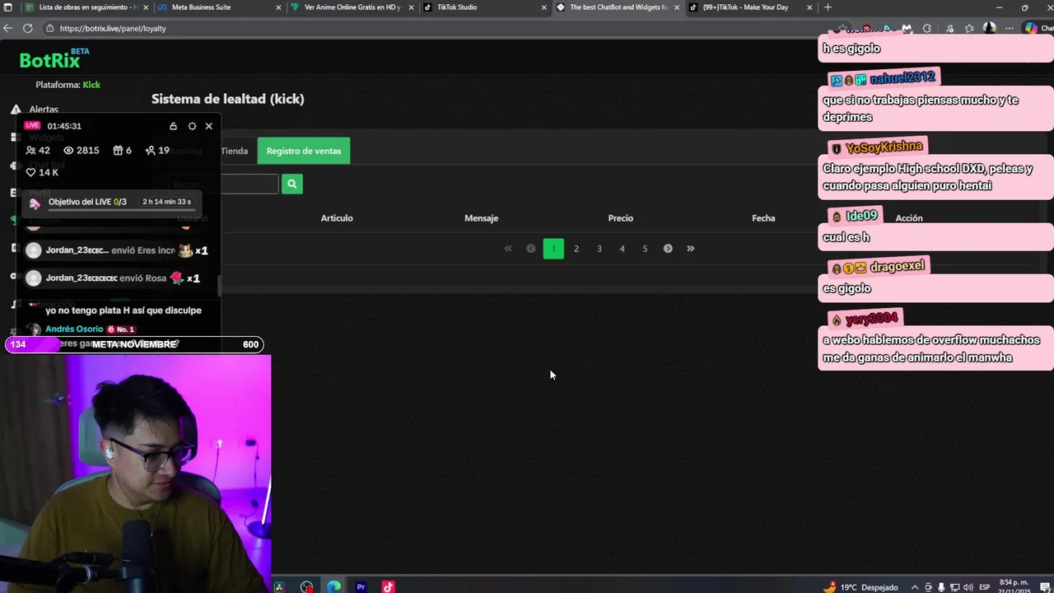Lock the TikTok live overlay panel
The width and height of the screenshot is (1054, 593).
pos(173,126)
